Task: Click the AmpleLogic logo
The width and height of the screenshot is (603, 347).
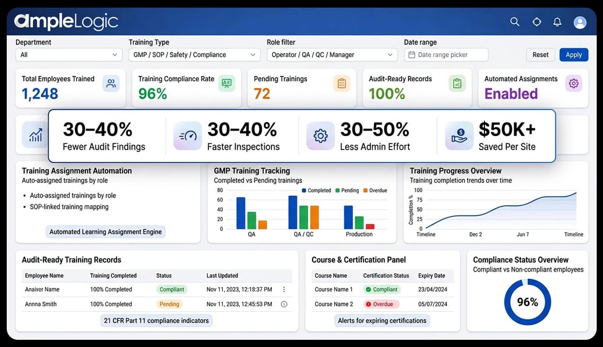Action: click(66, 22)
